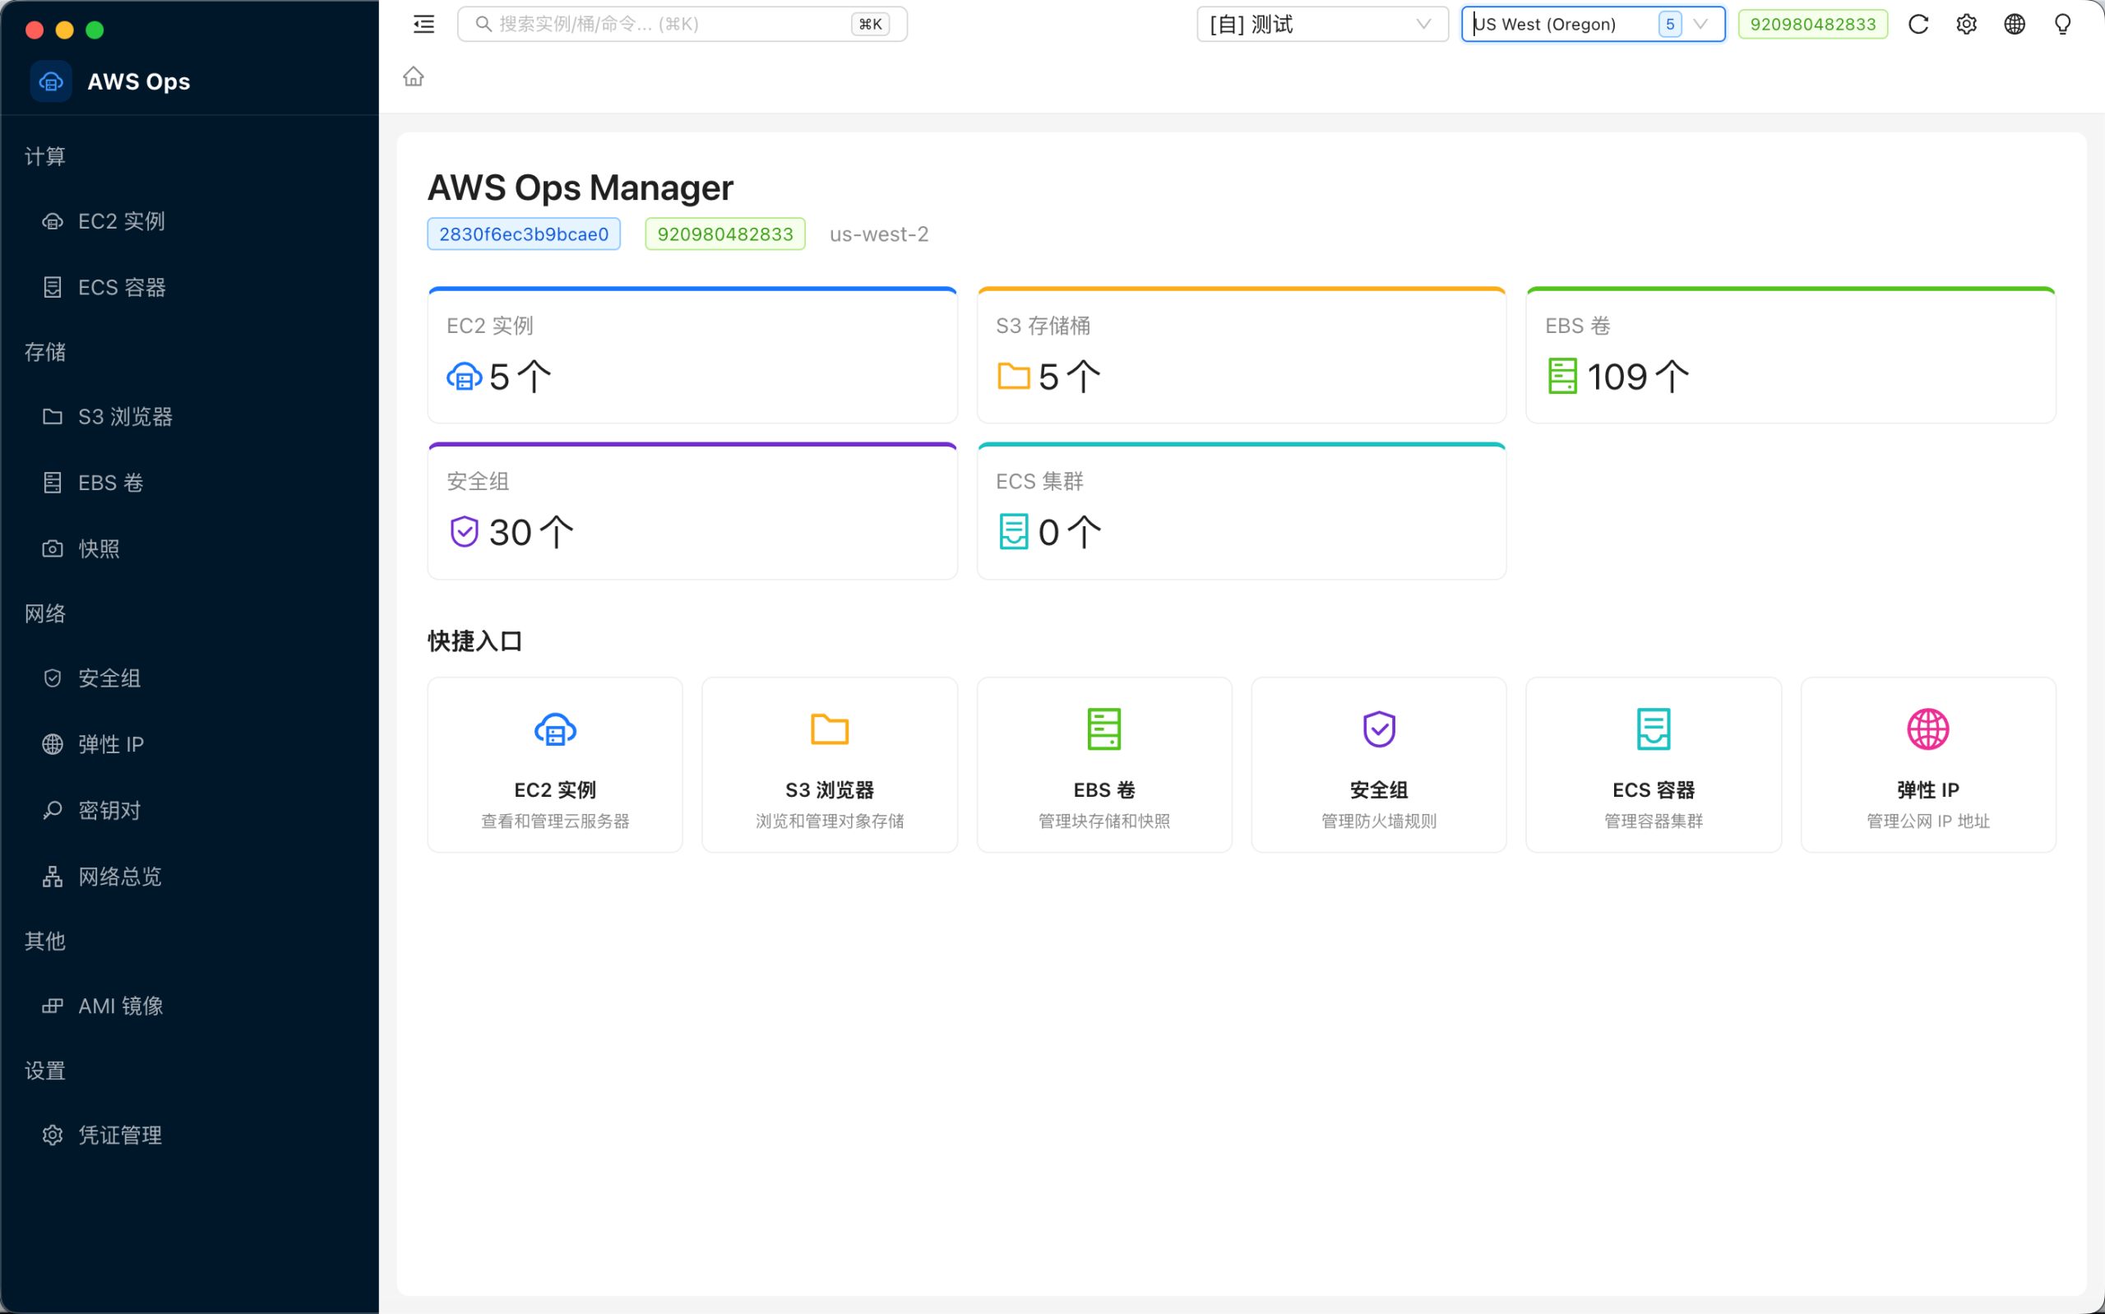Viewport: 2105px width, 1314px height.
Task: Click the folder icon in S3 stat card
Action: click(1014, 377)
